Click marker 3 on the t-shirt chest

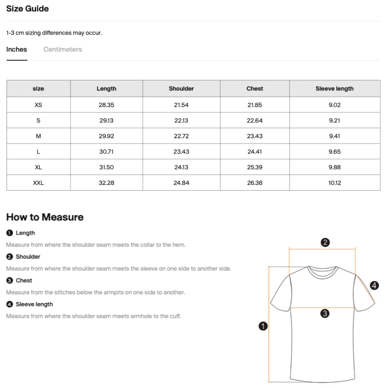pyautogui.click(x=325, y=313)
